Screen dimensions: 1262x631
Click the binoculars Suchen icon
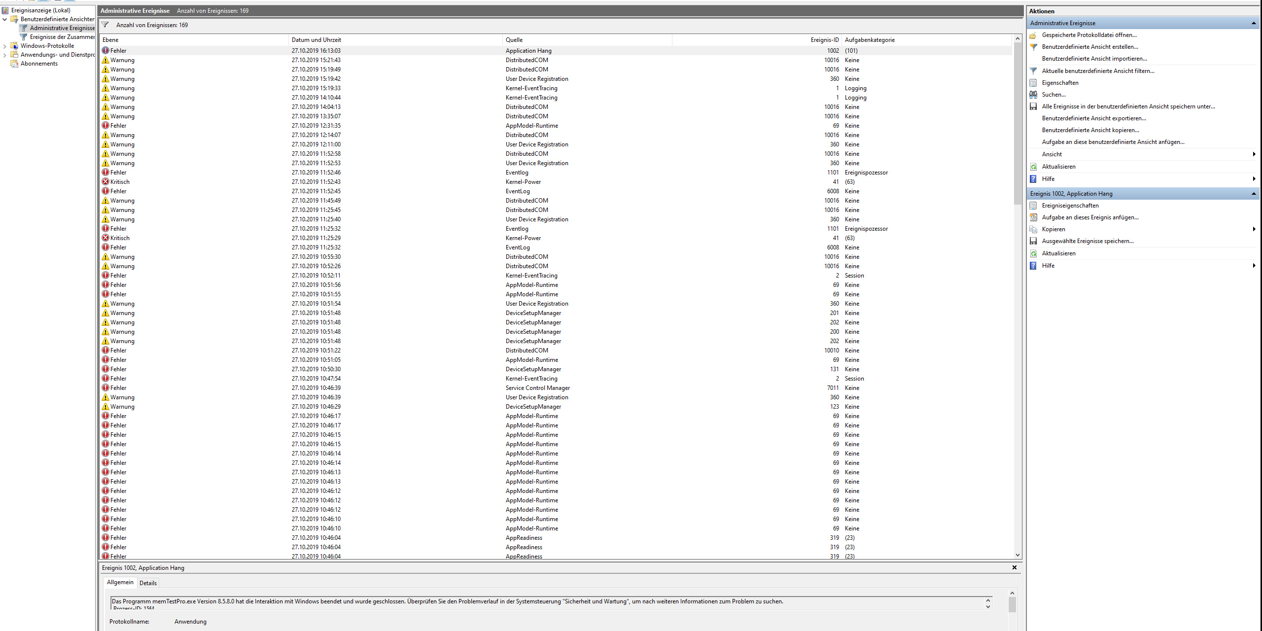(1033, 95)
